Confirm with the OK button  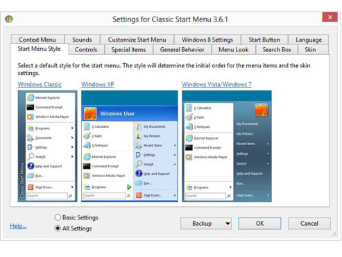[259, 224]
